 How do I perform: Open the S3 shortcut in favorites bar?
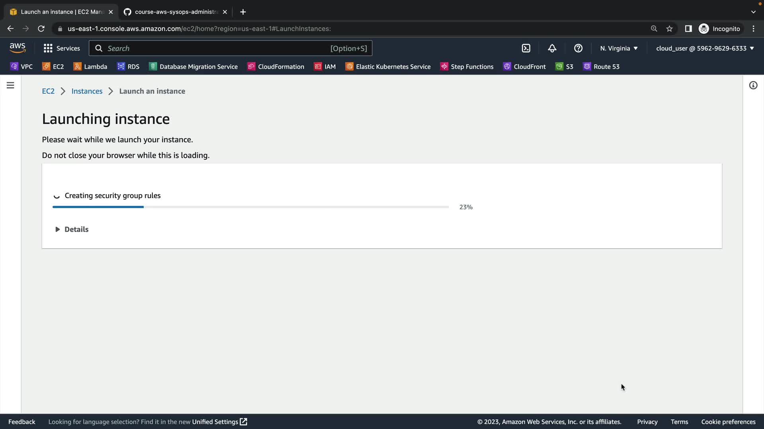click(564, 67)
